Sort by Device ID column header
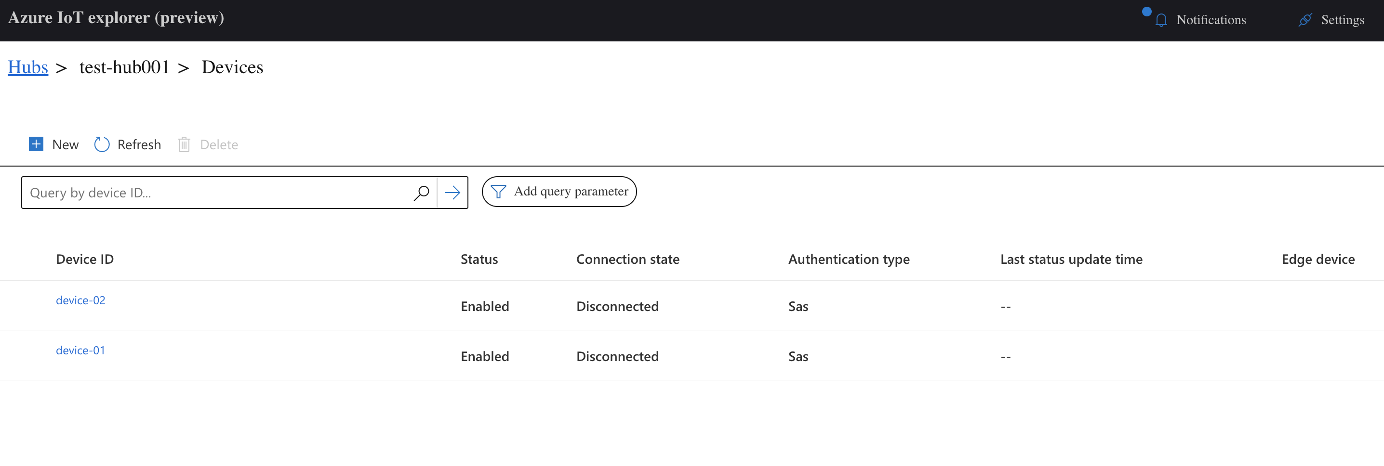1384x466 pixels. (x=85, y=259)
